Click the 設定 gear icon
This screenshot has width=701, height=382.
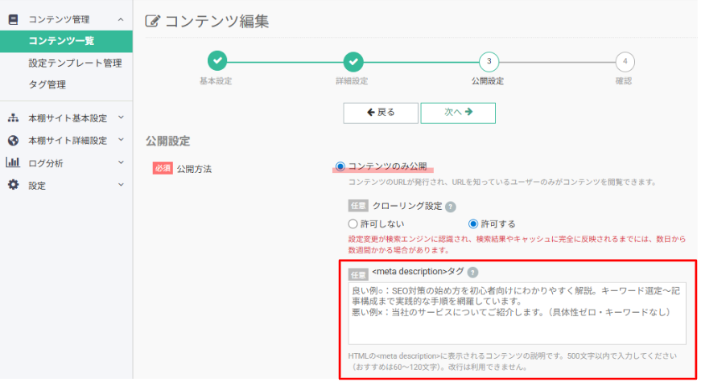click(x=14, y=184)
